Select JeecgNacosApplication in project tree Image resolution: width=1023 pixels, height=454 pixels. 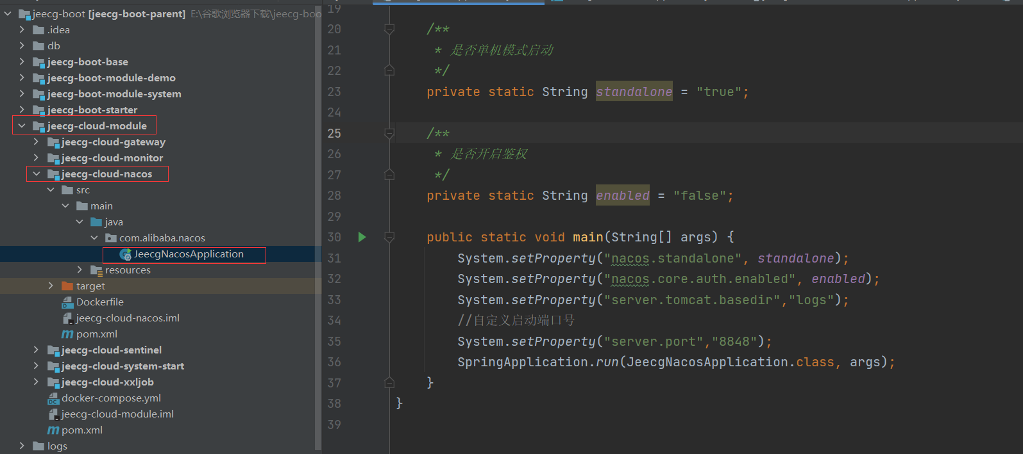tap(189, 254)
